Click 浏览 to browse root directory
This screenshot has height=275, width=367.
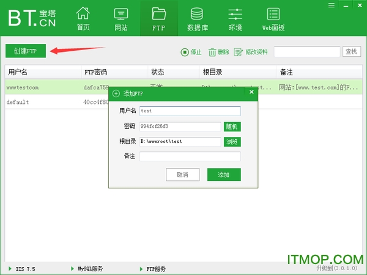[x=232, y=142]
